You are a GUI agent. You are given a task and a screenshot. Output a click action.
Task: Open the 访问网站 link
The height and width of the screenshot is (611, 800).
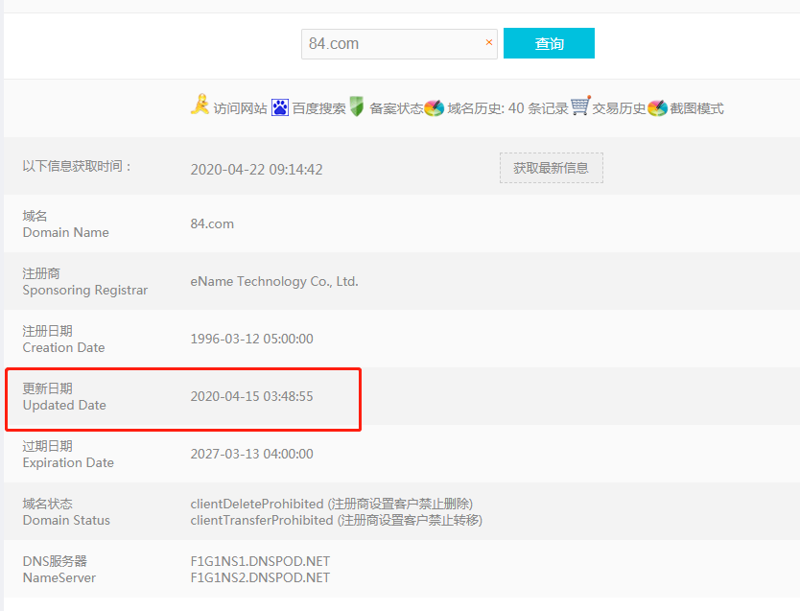[x=240, y=108]
